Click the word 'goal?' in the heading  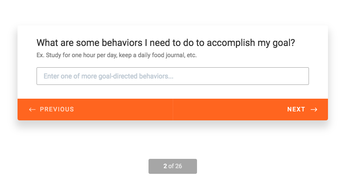point(284,43)
